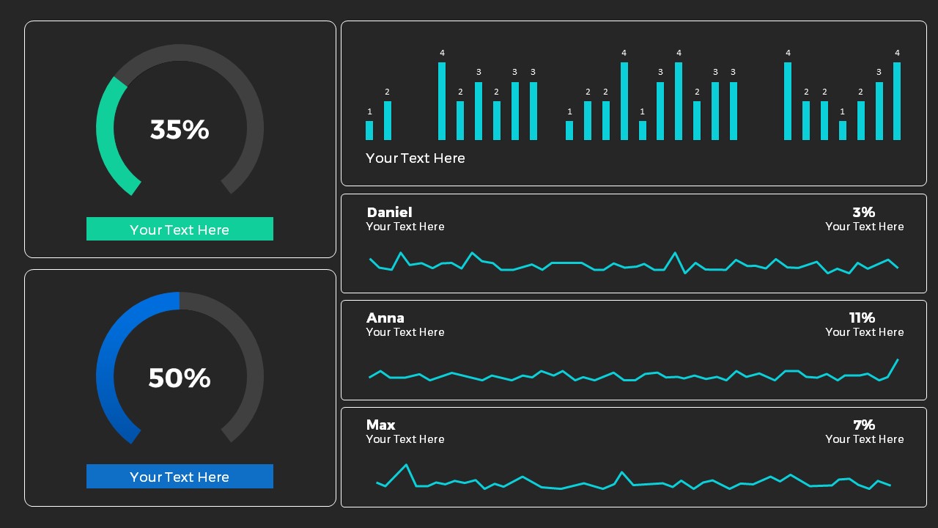
Task: Click the green Your Text Here button
Action: [x=180, y=229]
